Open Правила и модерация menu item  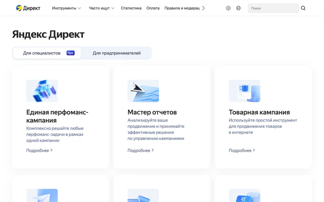click(x=182, y=8)
